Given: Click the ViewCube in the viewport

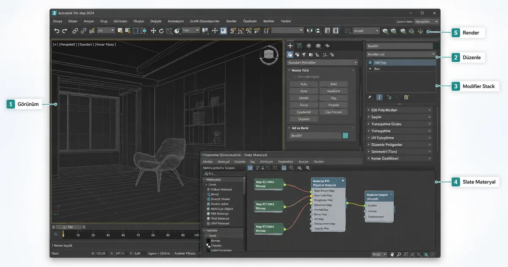Looking at the screenshot, I should point(269,55).
